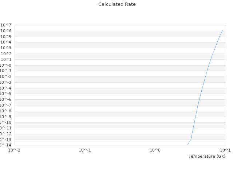Pick the 10^-9 y-axis tick label
Viewport: 233px width, 174px height.
tap(5, 117)
